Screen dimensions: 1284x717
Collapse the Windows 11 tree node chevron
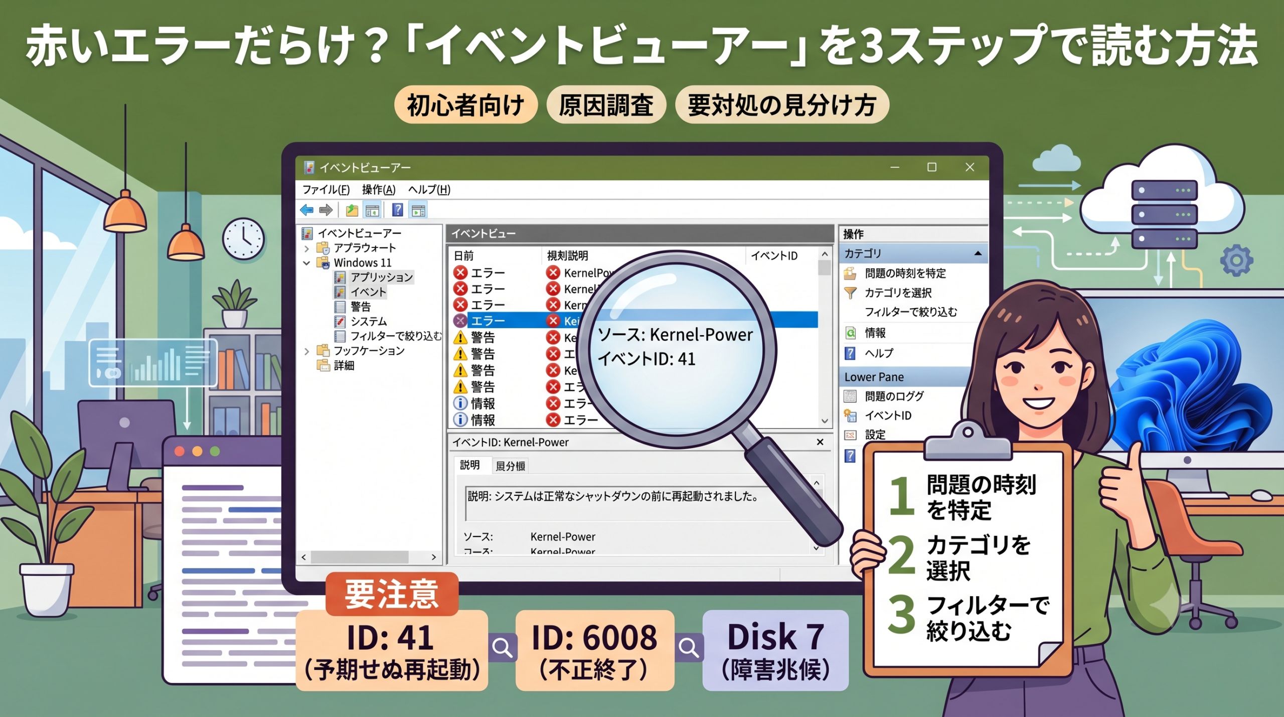(307, 263)
